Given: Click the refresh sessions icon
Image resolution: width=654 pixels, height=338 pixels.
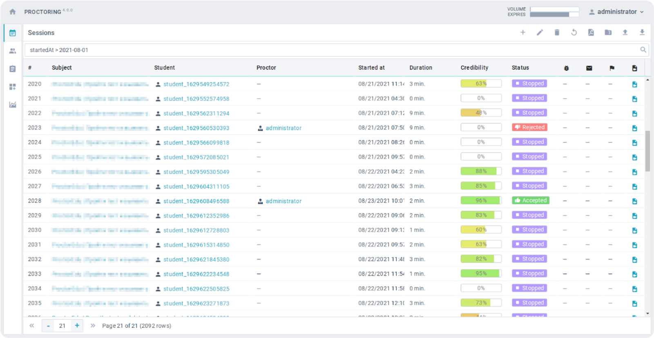Looking at the screenshot, I should [574, 33].
